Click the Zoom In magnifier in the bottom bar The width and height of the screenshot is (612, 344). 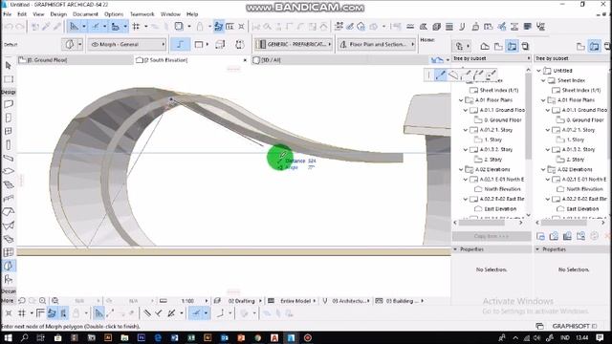pyautogui.click(x=42, y=301)
